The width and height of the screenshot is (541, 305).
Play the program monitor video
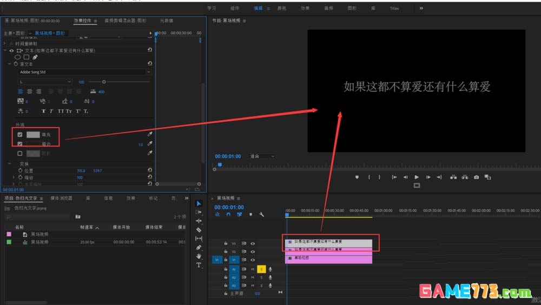[x=417, y=177]
